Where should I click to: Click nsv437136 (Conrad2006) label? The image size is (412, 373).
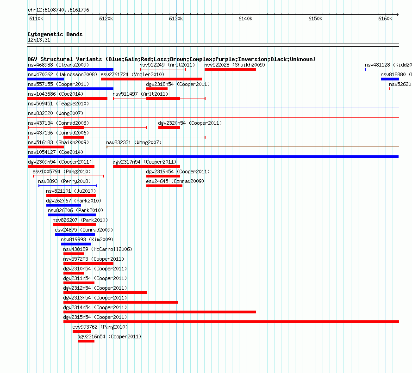point(58,133)
